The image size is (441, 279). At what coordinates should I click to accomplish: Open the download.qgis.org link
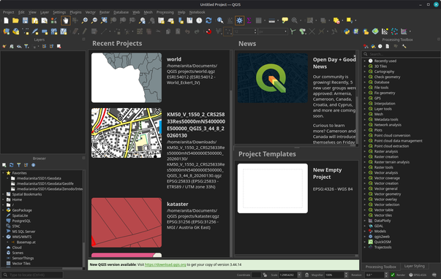coord(165,264)
